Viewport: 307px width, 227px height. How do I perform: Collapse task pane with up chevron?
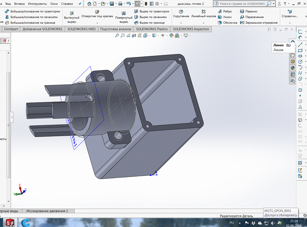293,41
